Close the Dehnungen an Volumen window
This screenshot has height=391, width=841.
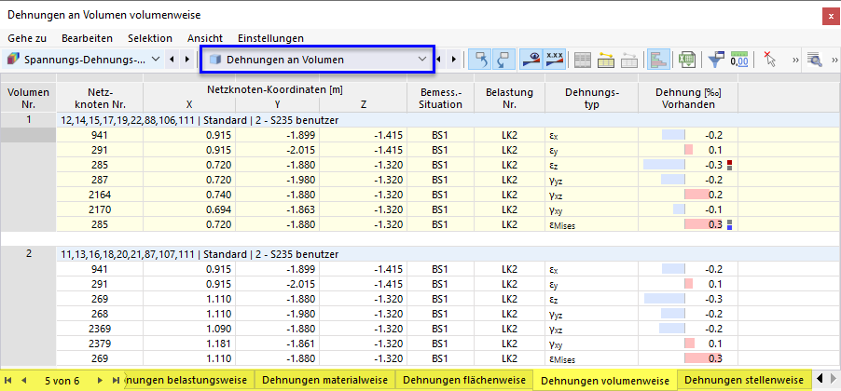pos(830,17)
